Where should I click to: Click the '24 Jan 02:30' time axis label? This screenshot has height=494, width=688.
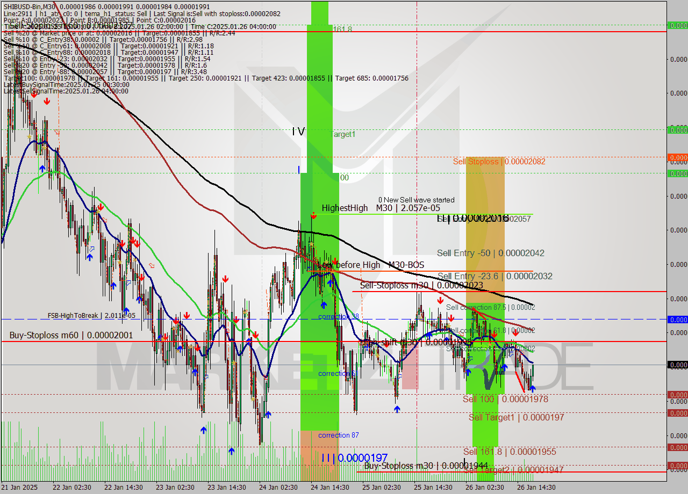click(x=278, y=487)
